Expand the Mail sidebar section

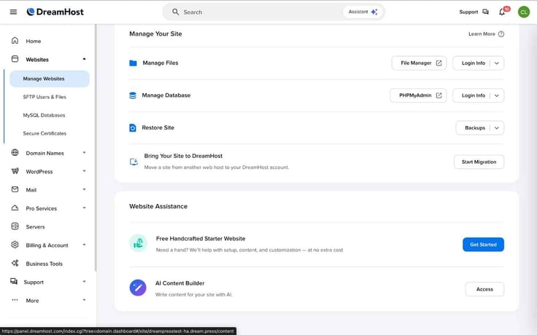pyautogui.click(x=84, y=190)
